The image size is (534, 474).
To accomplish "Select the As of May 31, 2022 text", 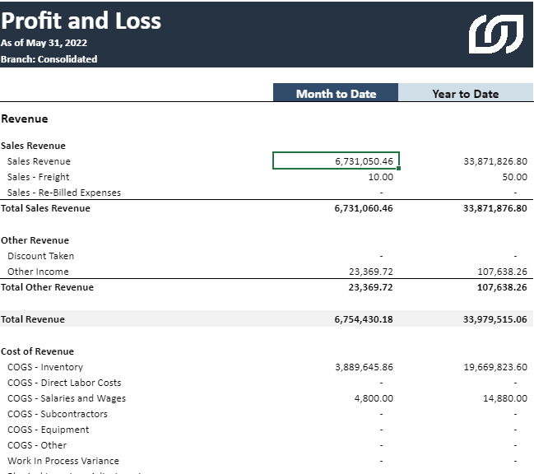I will point(44,43).
